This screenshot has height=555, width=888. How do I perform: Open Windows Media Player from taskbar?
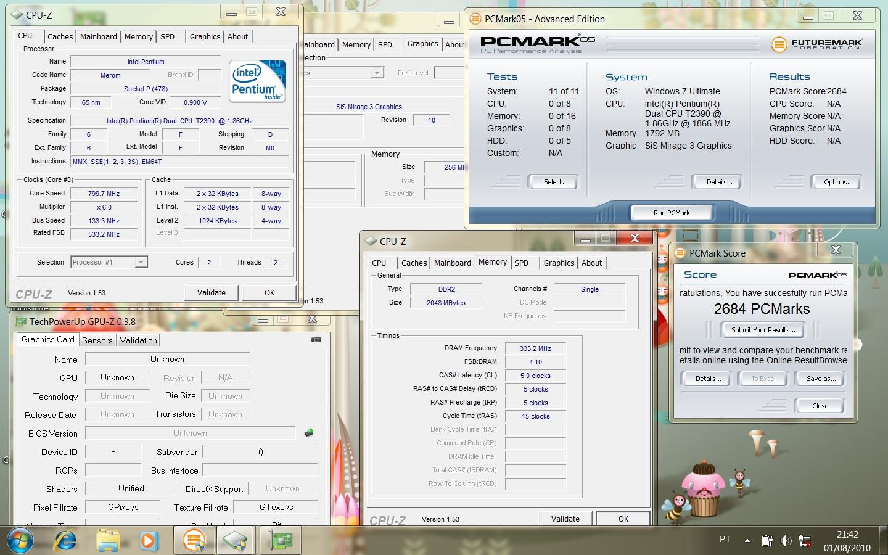coord(148,541)
